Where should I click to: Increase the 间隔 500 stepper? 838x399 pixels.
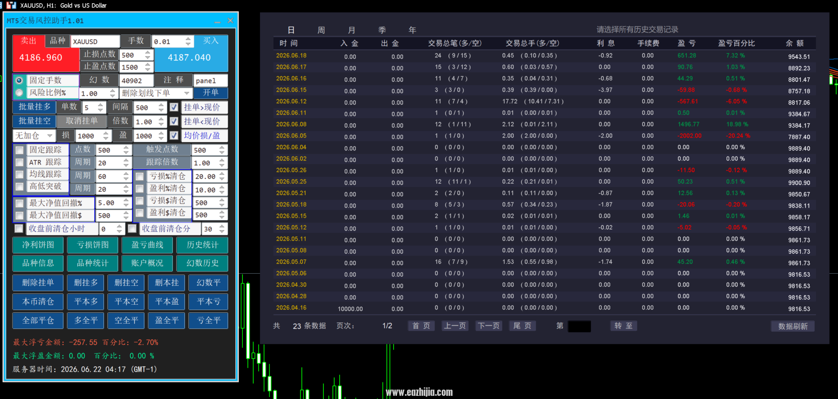161,105
